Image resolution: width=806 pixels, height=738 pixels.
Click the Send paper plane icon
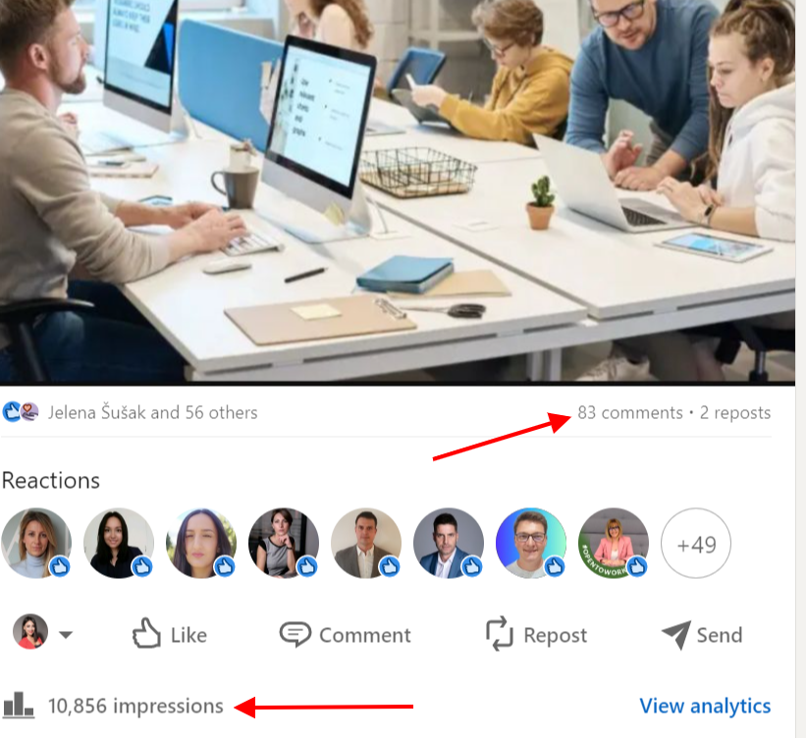[x=676, y=634]
